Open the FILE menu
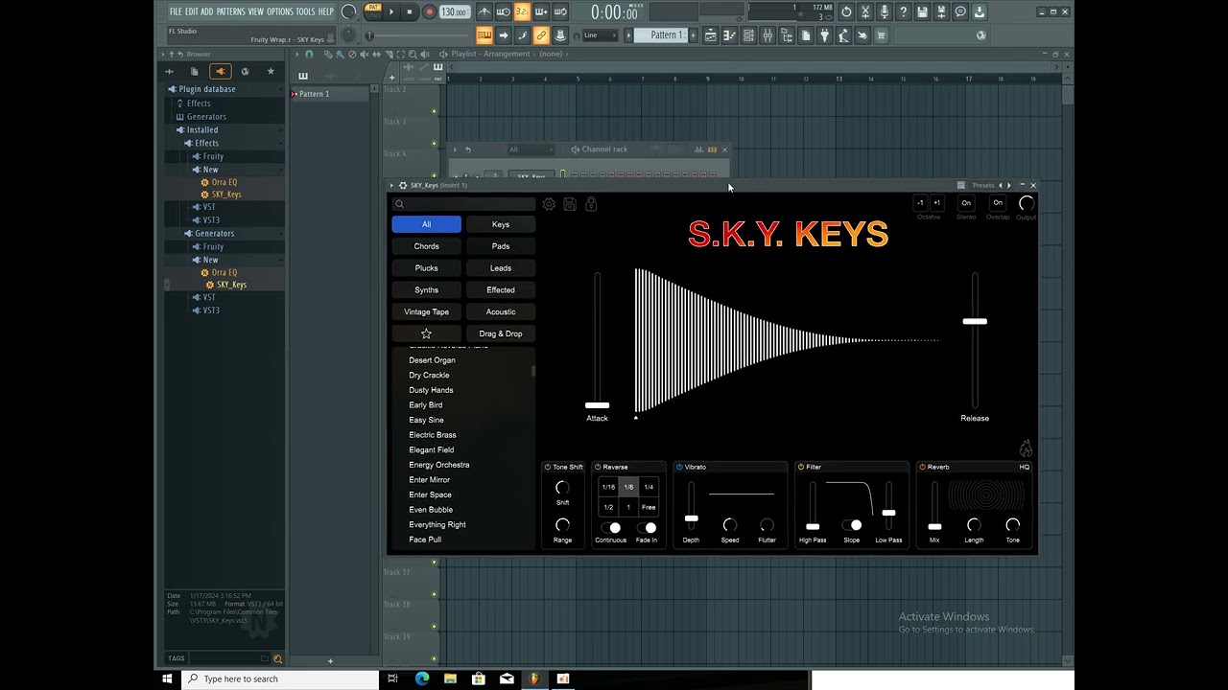 pyautogui.click(x=176, y=11)
